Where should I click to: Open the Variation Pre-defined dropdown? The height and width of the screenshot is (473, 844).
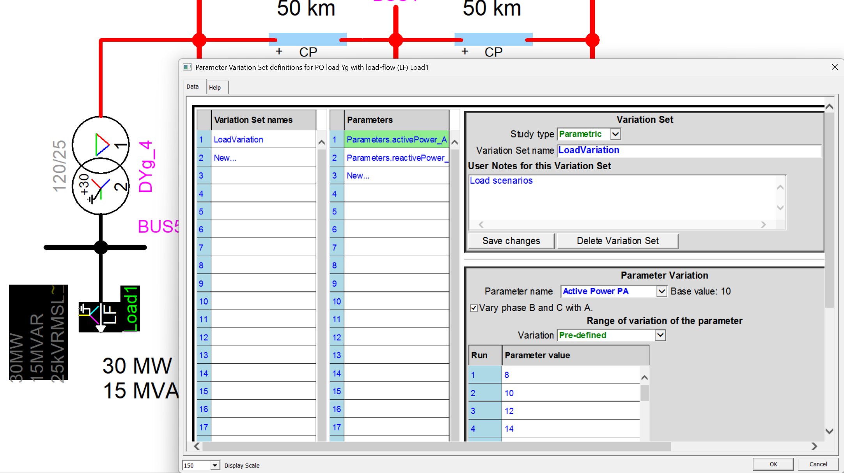coord(660,335)
